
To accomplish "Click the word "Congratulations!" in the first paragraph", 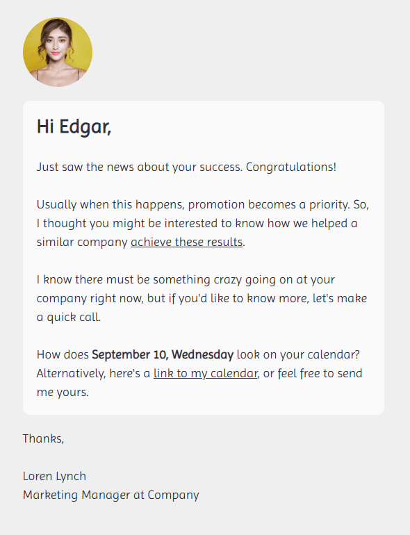I will pyautogui.click(x=291, y=167).
